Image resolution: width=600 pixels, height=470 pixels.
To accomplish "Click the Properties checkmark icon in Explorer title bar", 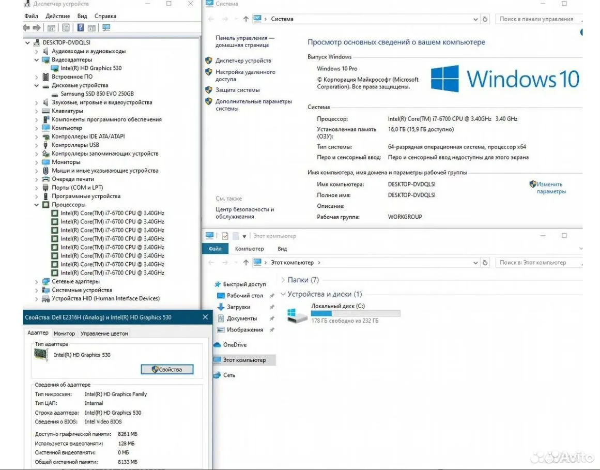I will (x=225, y=236).
